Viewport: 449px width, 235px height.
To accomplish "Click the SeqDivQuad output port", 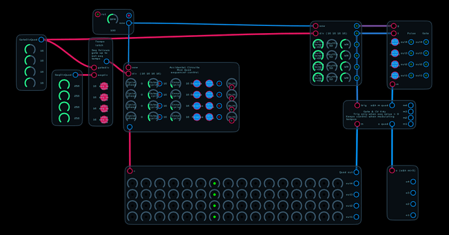I will pyautogui.click(x=75, y=75).
